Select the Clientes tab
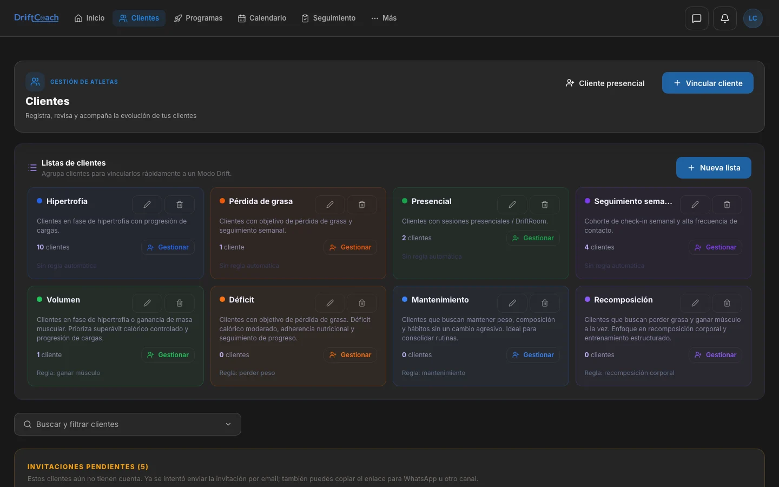This screenshot has width=779, height=487. [x=140, y=18]
